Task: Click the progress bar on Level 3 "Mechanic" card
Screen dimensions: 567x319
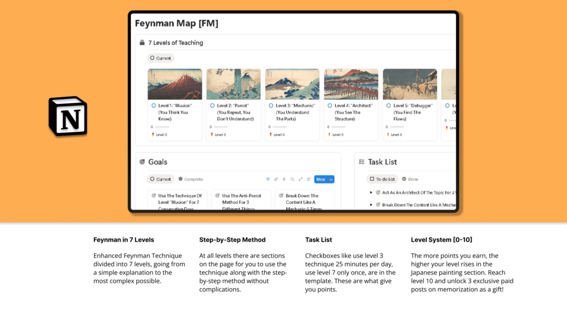Action: 279,127
